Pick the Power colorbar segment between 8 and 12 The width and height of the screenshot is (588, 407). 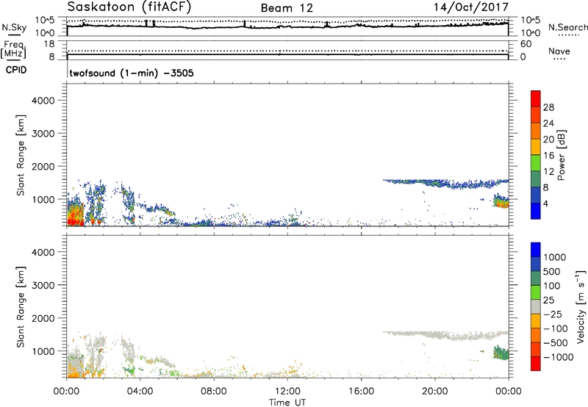(x=536, y=179)
